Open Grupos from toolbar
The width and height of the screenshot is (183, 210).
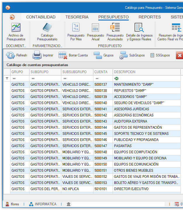coord(103,55)
